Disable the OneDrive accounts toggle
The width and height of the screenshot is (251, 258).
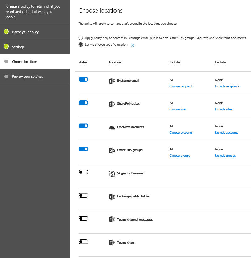[x=83, y=126]
